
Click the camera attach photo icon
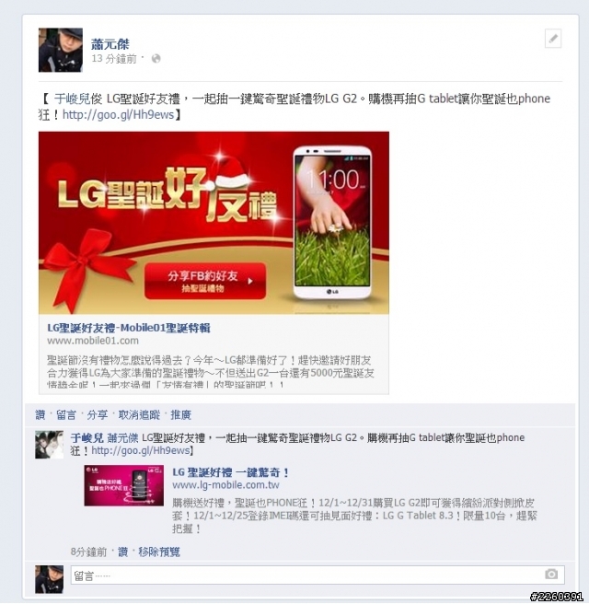(x=551, y=575)
